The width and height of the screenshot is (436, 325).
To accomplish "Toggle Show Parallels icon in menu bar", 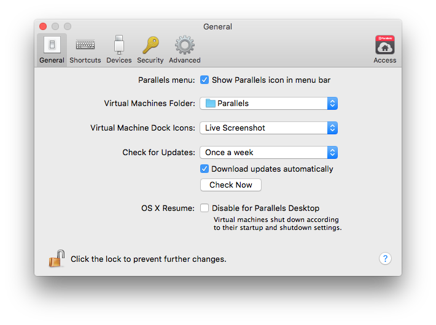I will coord(204,80).
